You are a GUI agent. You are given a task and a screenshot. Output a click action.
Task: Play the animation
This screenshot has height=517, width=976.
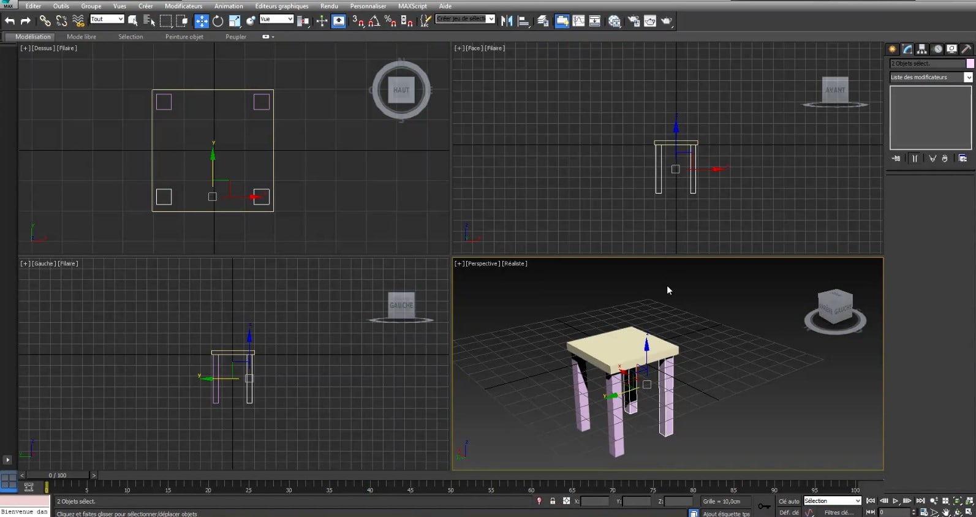pyautogui.click(x=895, y=501)
